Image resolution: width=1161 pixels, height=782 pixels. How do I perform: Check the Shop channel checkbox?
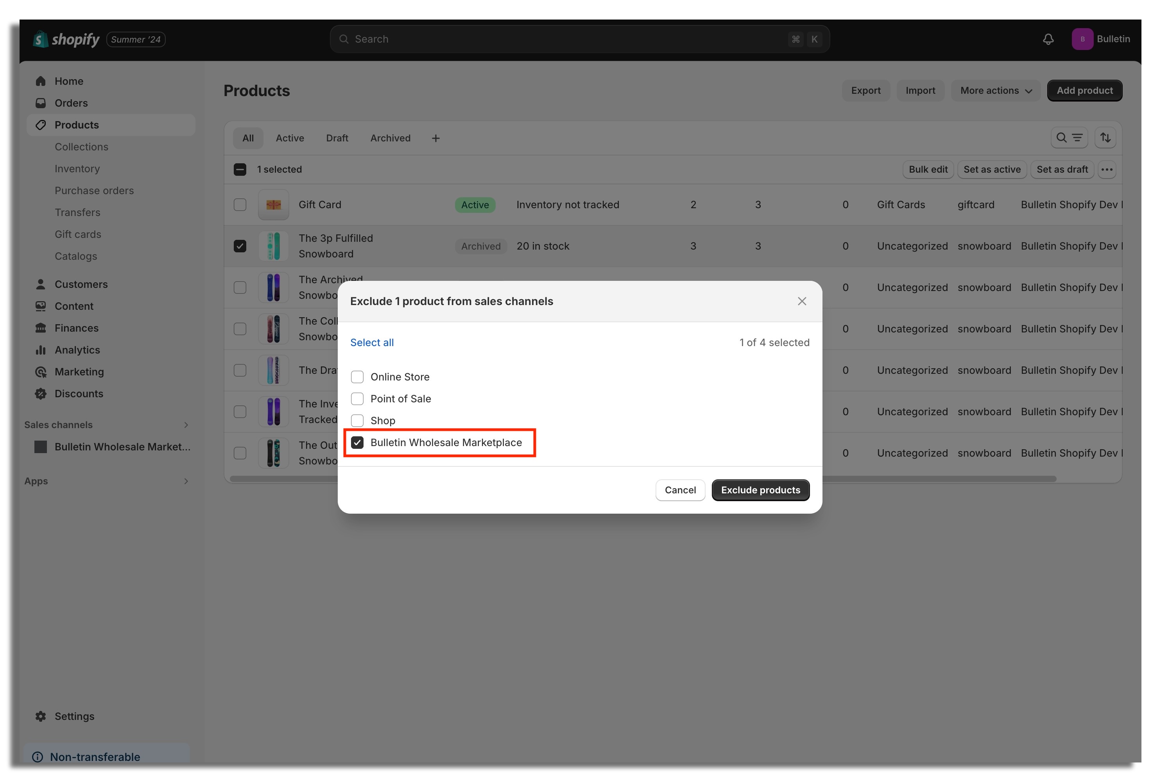coord(357,421)
